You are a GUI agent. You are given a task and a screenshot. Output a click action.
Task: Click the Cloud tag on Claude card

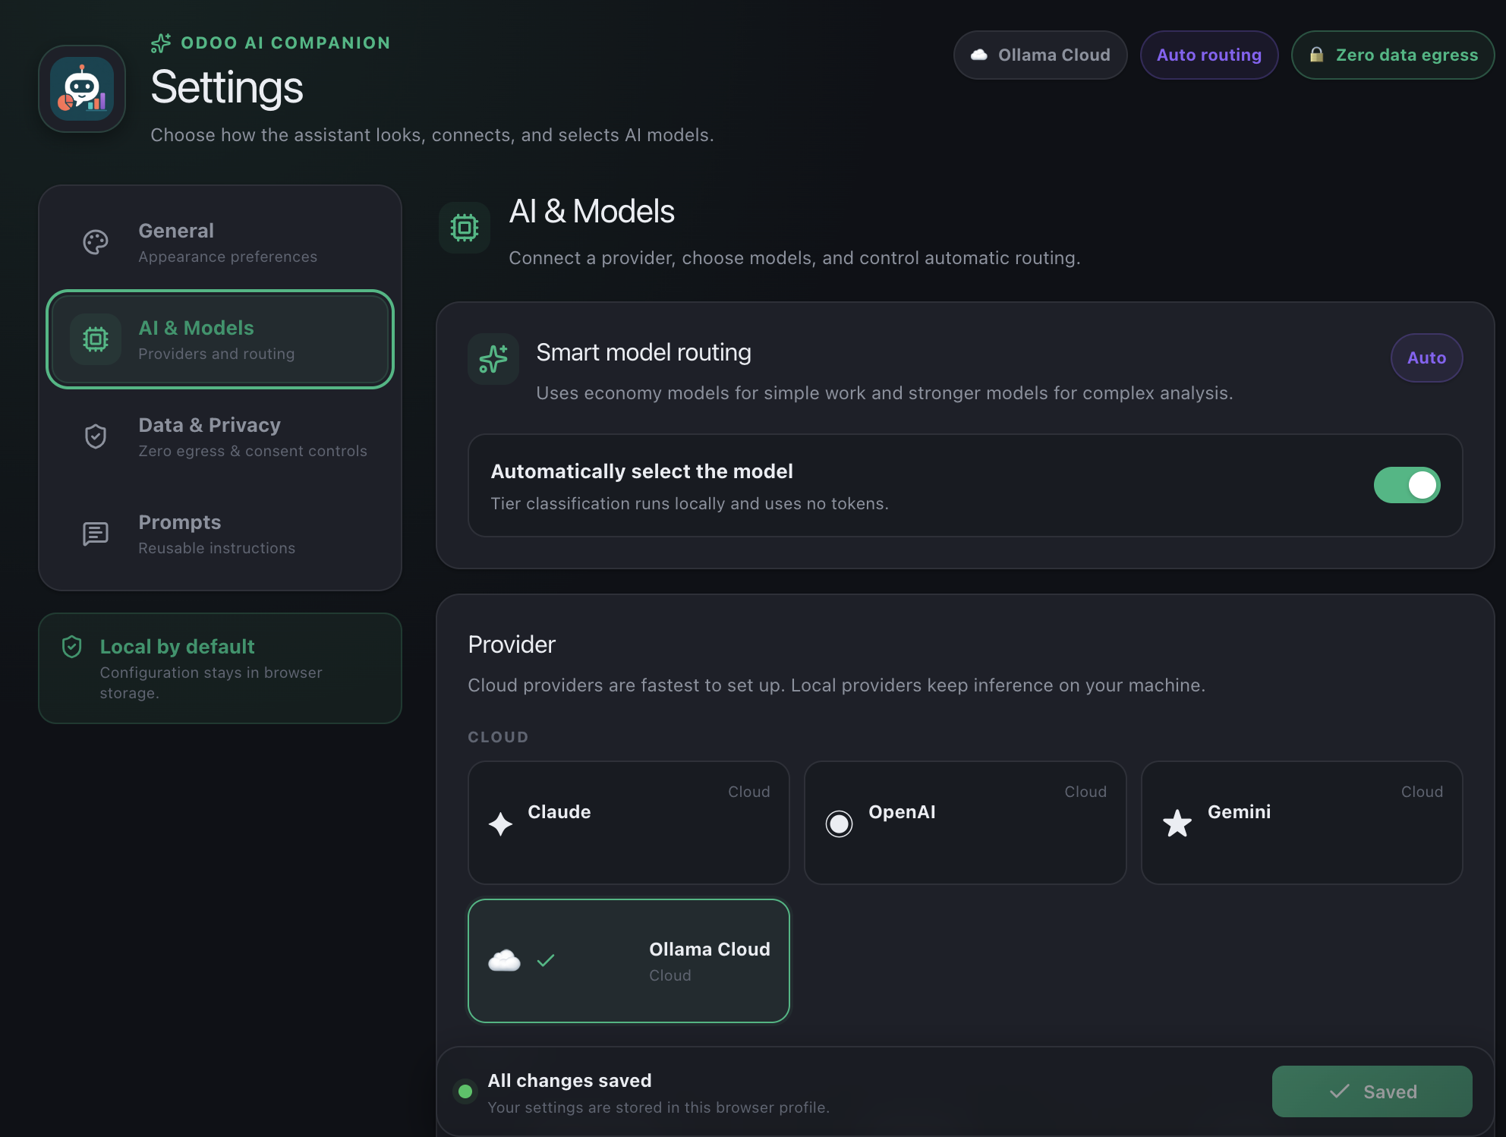pos(749,792)
